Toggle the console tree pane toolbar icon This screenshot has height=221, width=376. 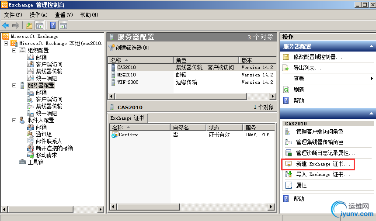click(x=39, y=25)
